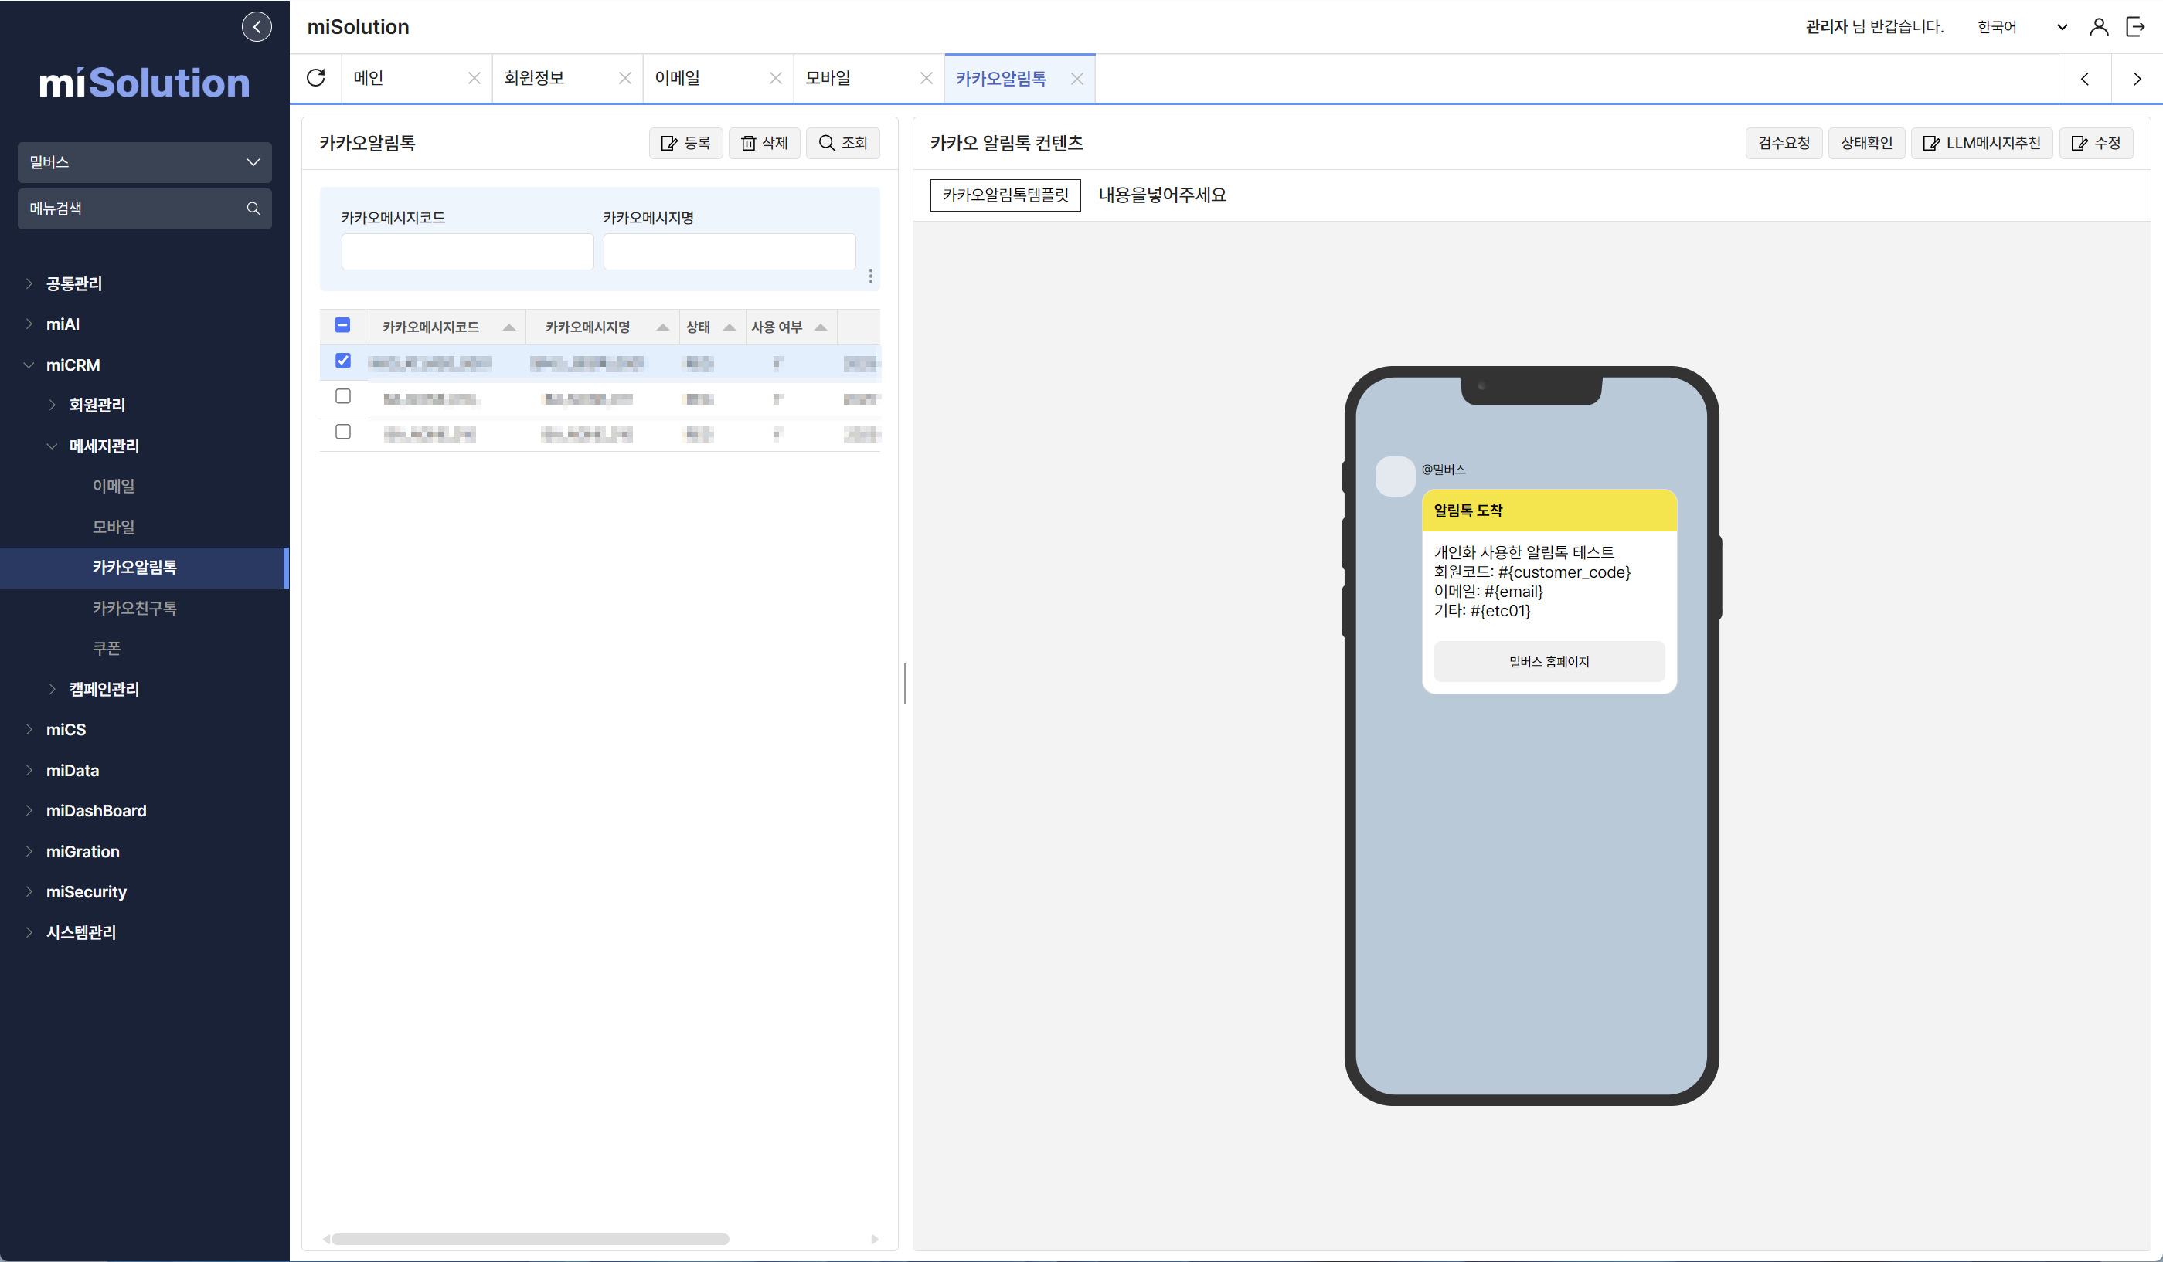Open 카카오친구톡 in the side menu
This screenshot has height=1262, width=2163.
(134, 609)
